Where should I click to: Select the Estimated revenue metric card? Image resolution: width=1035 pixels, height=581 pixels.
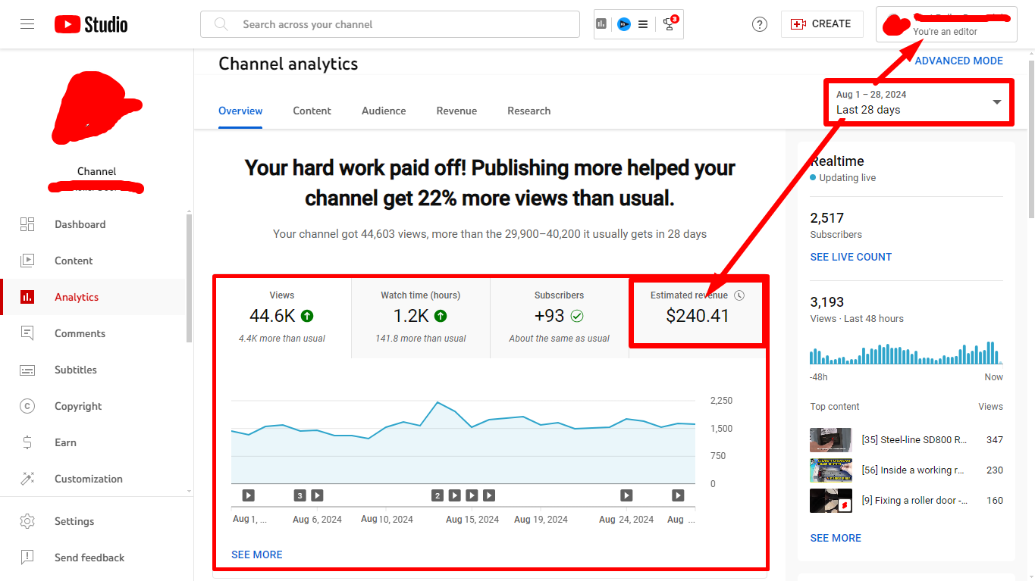[x=697, y=311]
